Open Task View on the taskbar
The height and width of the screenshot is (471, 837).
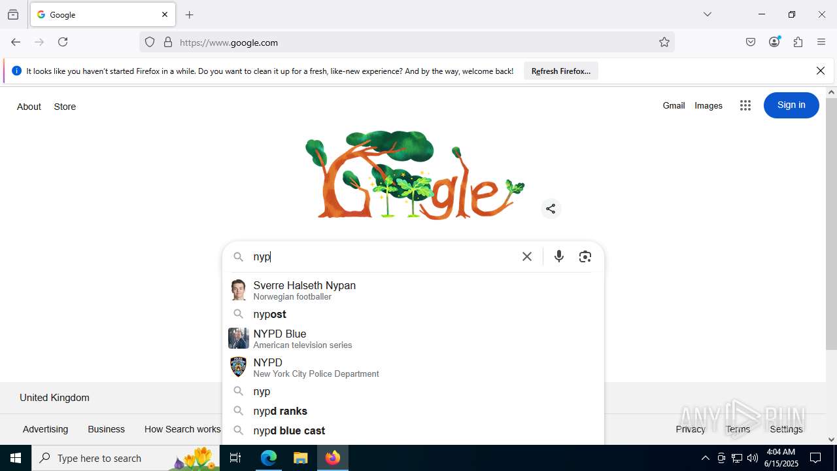point(235,458)
